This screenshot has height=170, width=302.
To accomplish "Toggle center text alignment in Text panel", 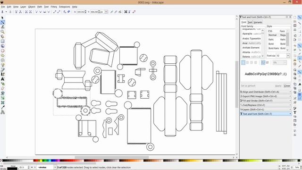I will click(247, 62).
